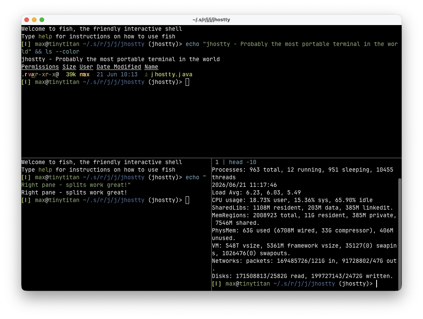Click the Permissions column header

(40, 67)
